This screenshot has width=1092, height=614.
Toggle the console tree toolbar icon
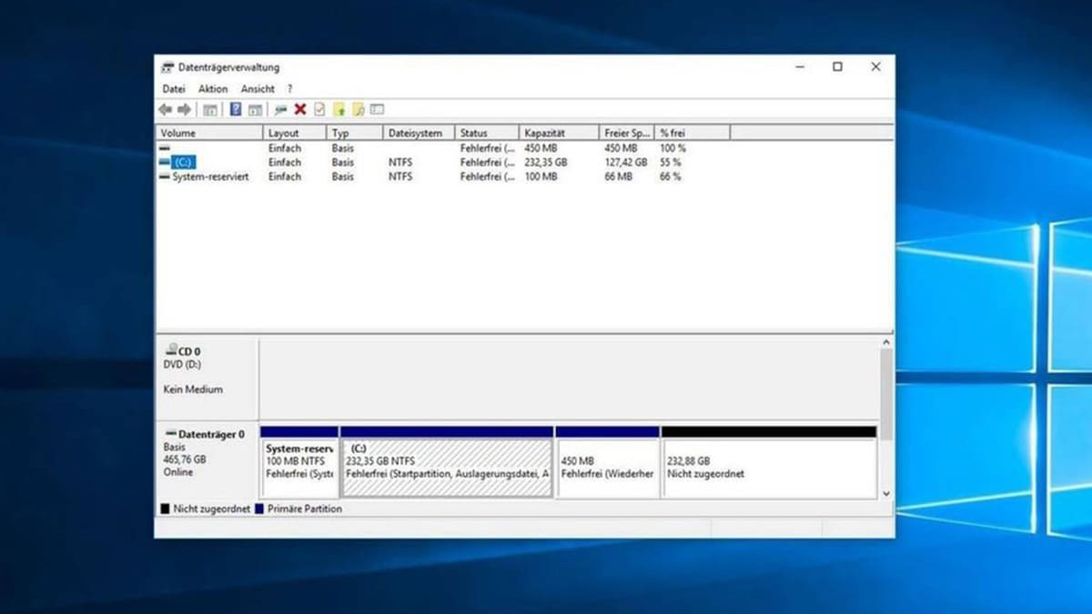coord(209,109)
